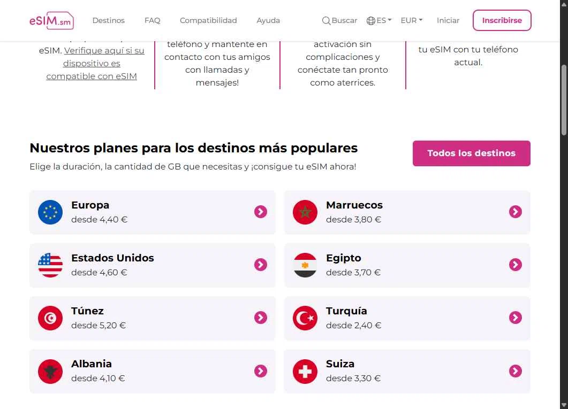Click the Túnez flag icon
The width and height of the screenshot is (568, 409).
tap(50, 318)
